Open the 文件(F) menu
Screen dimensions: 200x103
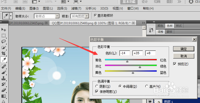(6, 9)
